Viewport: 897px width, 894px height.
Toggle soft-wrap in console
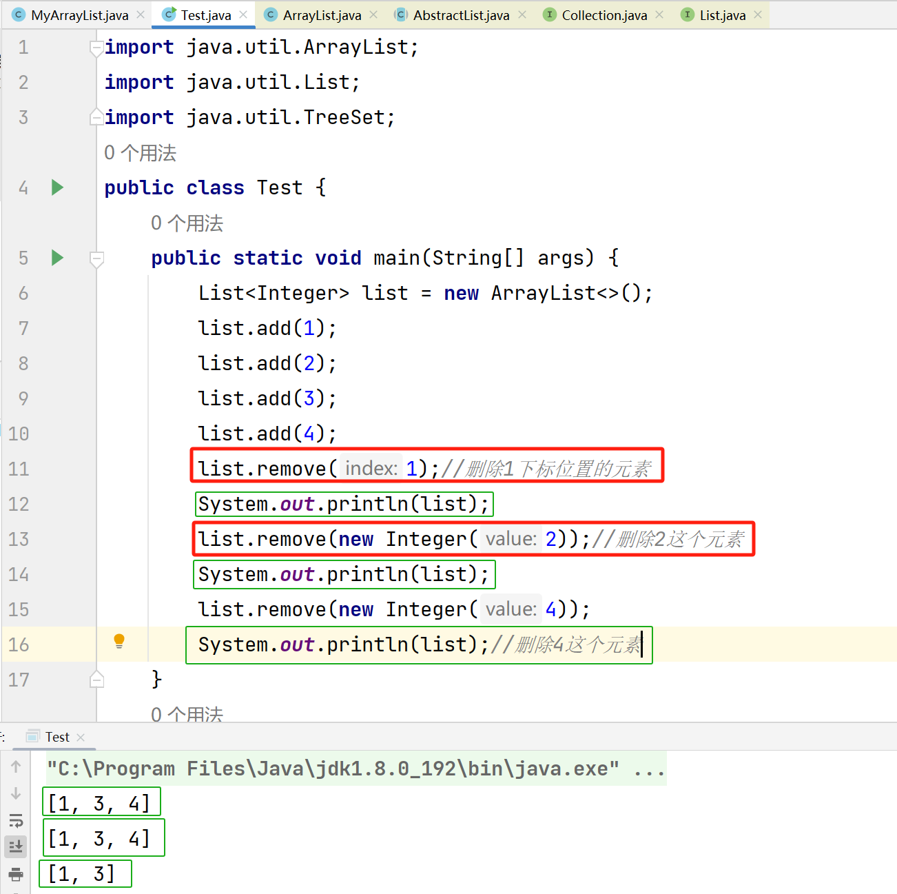pyautogui.click(x=16, y=820)
